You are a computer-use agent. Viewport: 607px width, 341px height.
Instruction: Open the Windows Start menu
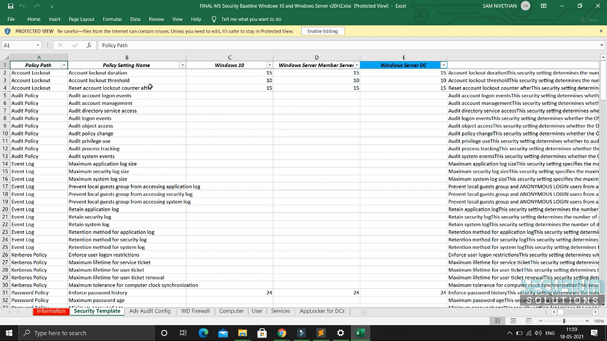tap(9, 333)
